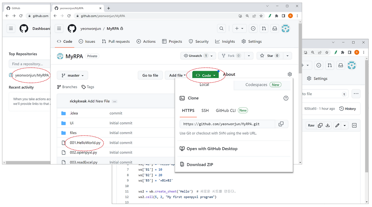Switch to the Actions tab

click(x=146, y=41)
